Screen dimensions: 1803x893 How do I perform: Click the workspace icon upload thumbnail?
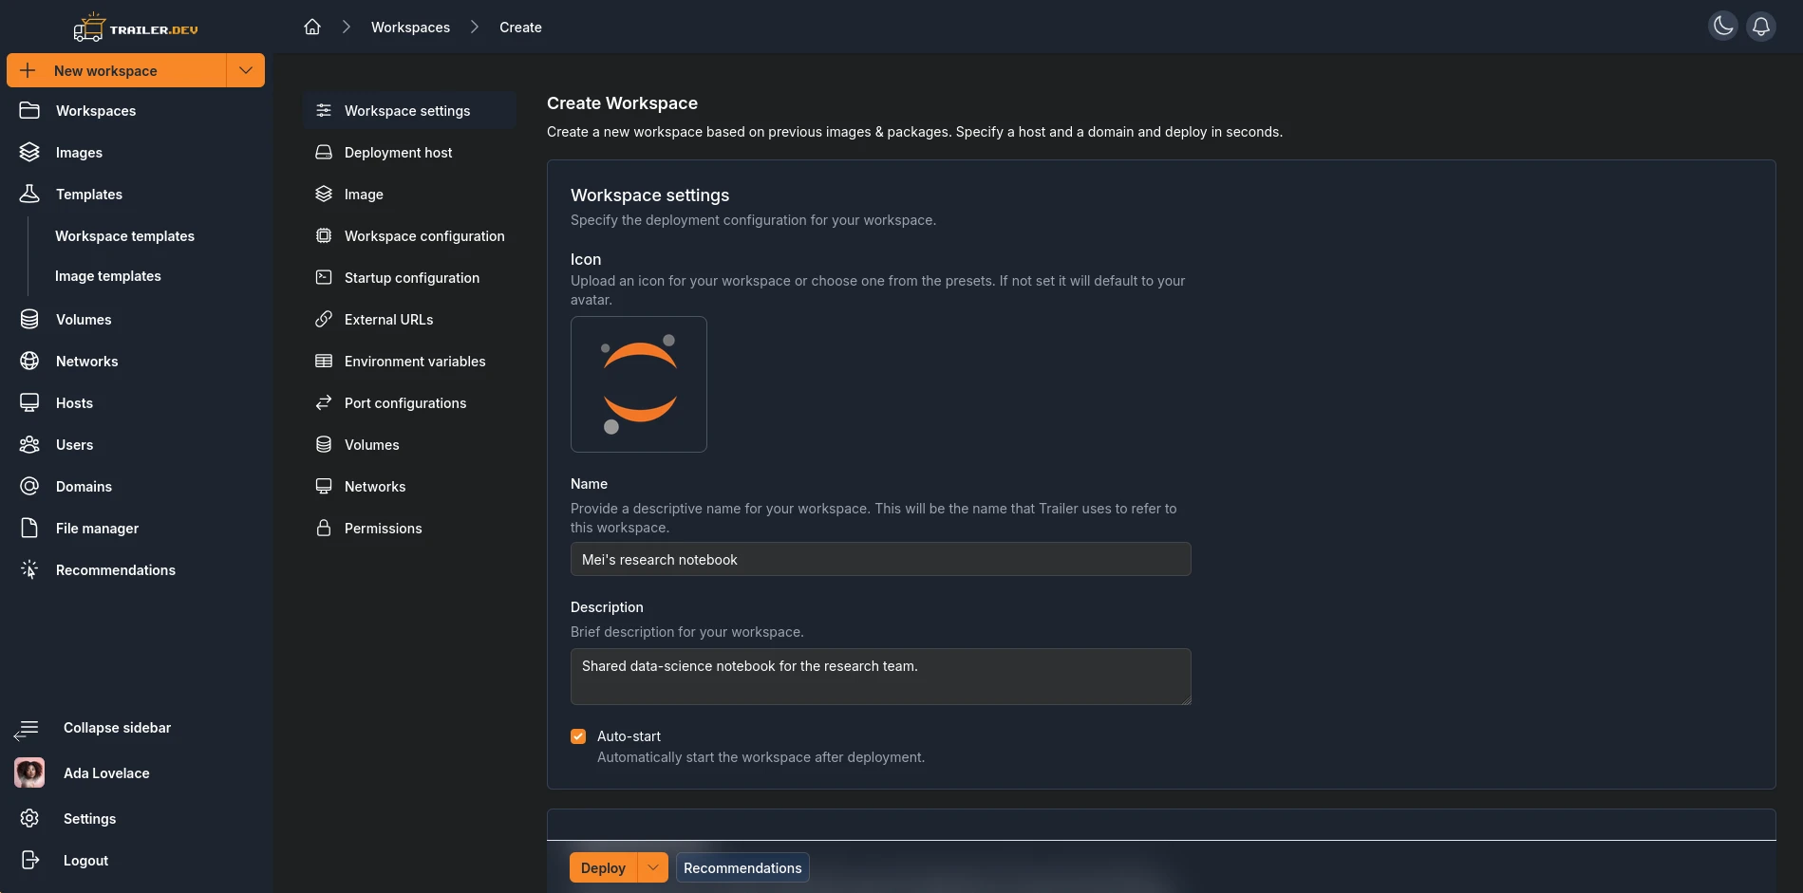[x=639, y=384]
